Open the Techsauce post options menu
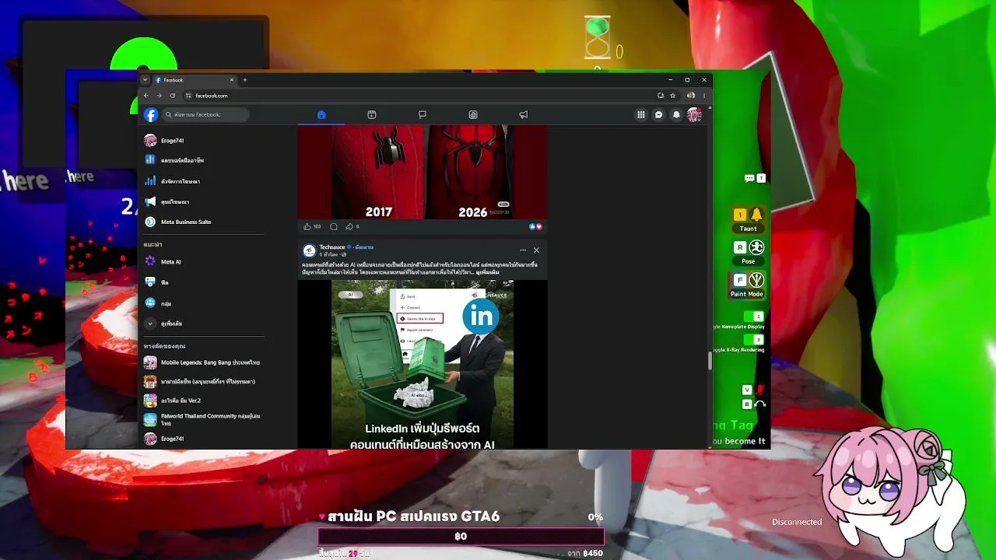 (523, 250)
